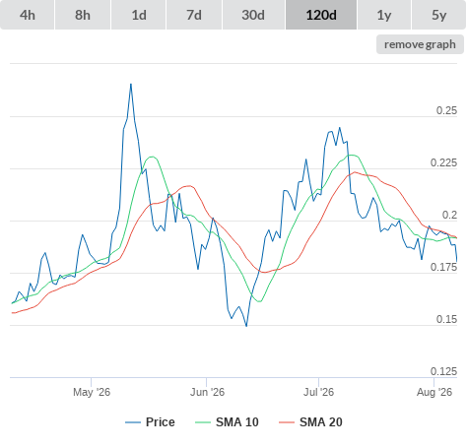Click the Aug '26 axis label

point(434,392)
